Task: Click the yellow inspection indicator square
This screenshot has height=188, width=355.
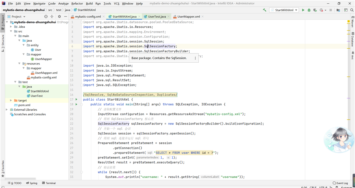Action: click(x=349, y=21)
